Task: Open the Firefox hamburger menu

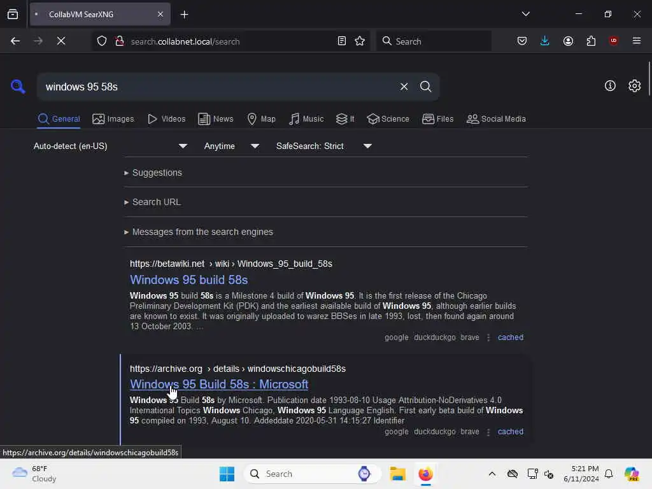Action: [637, 41]
